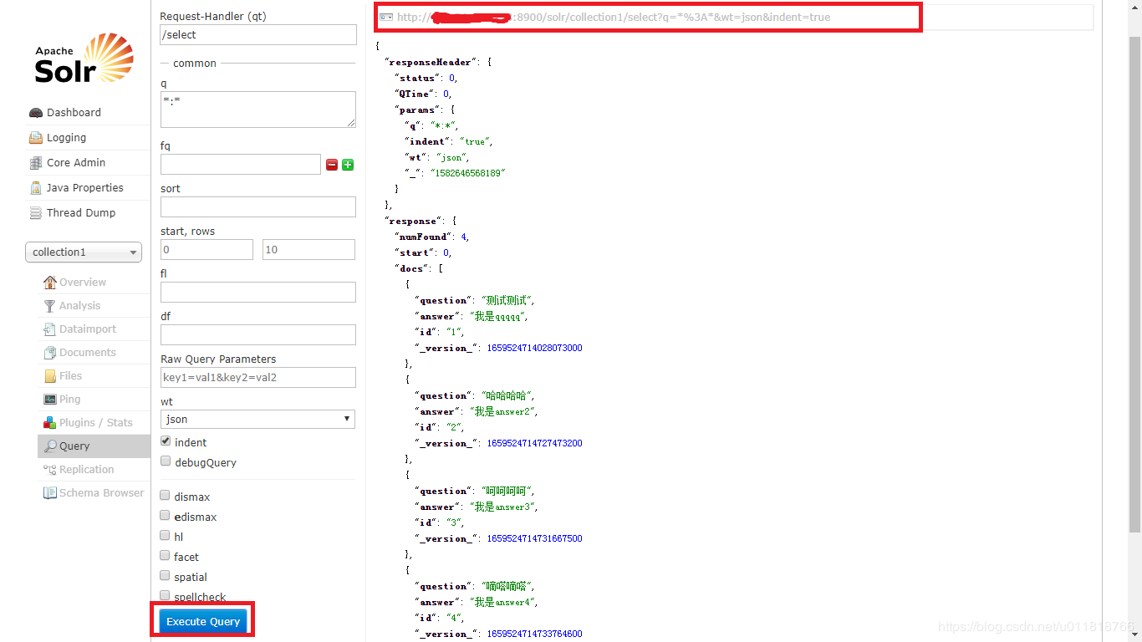Open the Dashboard page

(74, 113)
